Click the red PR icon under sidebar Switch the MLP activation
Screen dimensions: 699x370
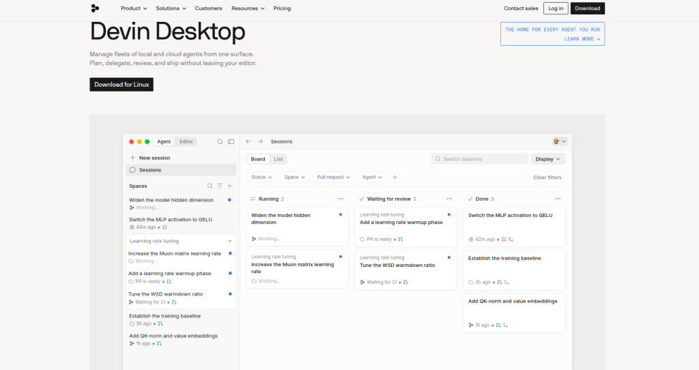pos(165,227)
